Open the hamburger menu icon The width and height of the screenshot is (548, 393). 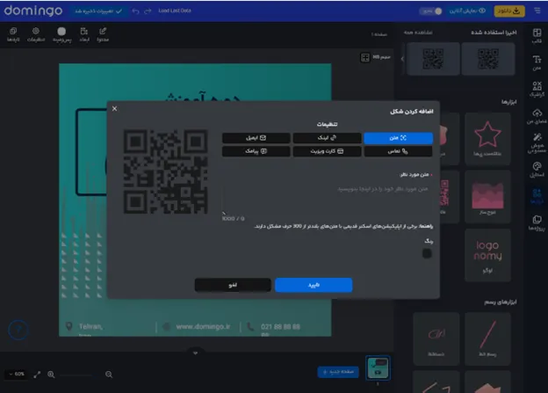click(537, 11)
